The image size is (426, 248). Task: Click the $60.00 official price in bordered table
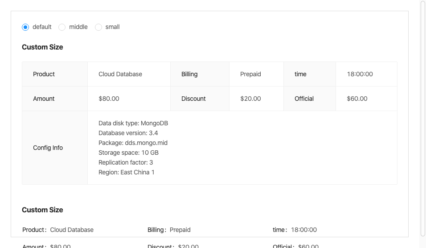pyautogui.click(x=357, y=99)
